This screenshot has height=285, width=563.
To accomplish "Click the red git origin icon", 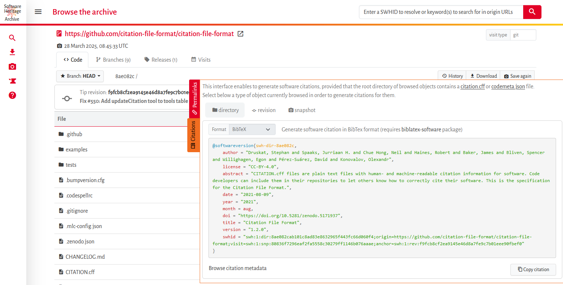I will coord(59,34).
